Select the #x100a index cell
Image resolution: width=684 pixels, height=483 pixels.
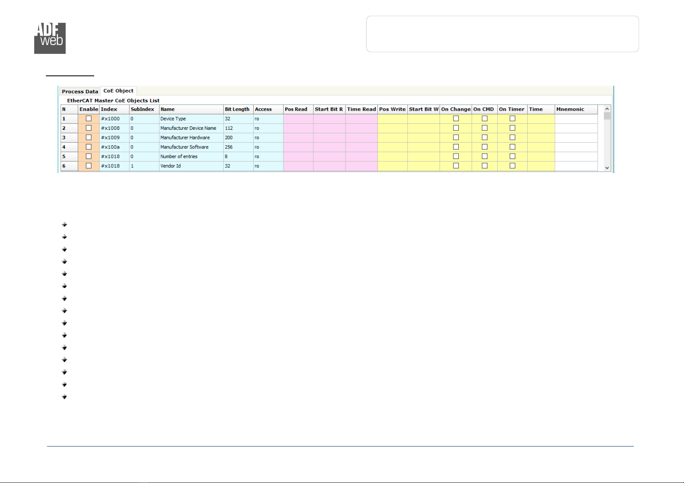[114, 147]
